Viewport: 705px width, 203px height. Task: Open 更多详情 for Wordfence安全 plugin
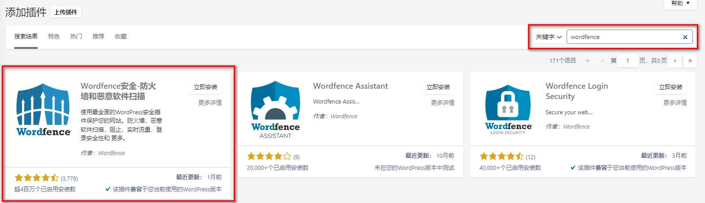(x=210, y=103)
